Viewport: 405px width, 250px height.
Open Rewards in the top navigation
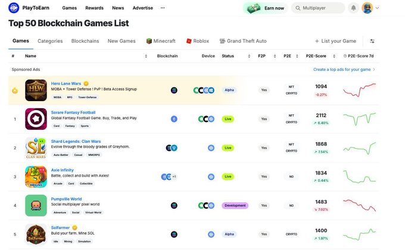click(x=94, y=8)
